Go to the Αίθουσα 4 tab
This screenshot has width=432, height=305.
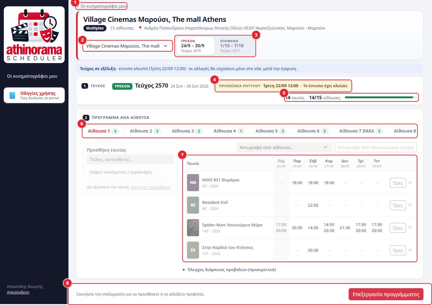229,131
